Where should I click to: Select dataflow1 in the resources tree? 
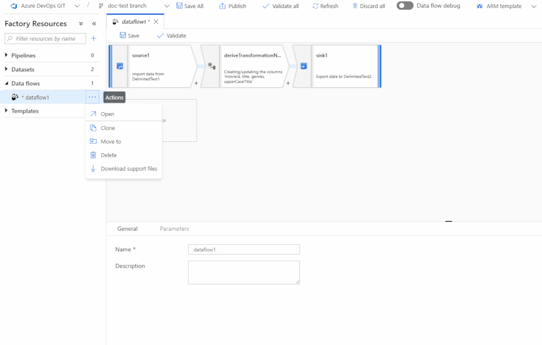(x=37, y=97)
